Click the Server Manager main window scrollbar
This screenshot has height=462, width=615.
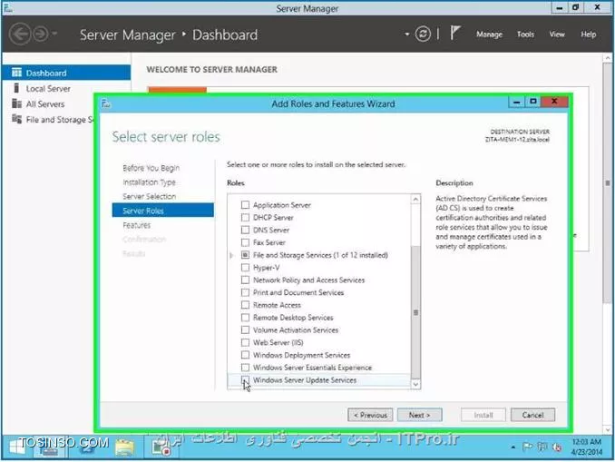[x=607, y=183]
